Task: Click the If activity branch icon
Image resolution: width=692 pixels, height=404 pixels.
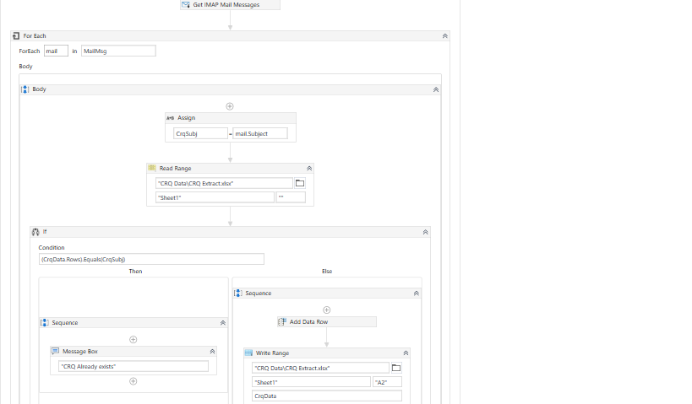Action: [x=35, y=232]
